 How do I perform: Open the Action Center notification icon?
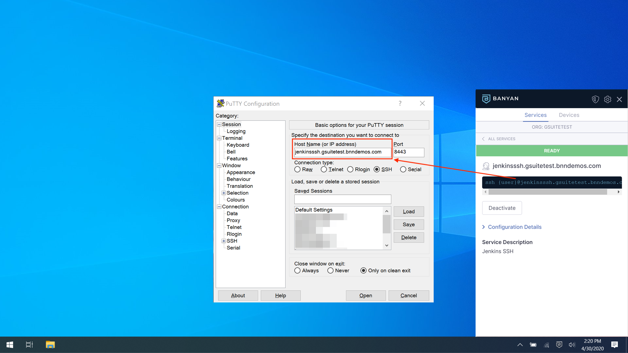pos(614,345)
